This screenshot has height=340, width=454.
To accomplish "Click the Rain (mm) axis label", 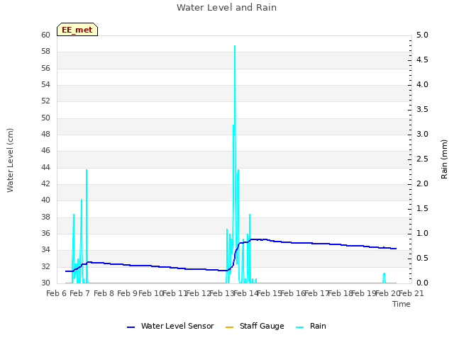I will 444,159.
